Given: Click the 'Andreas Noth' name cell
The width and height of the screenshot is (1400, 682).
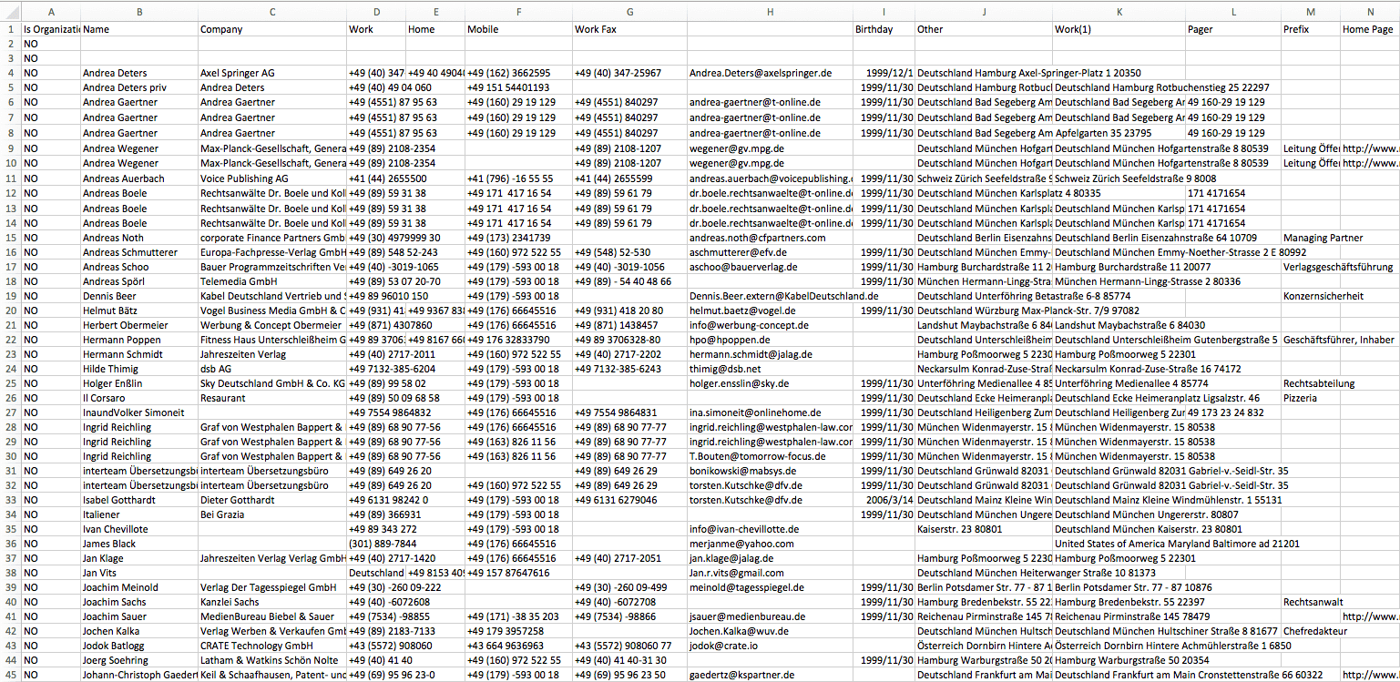Looking at the screenshot, I should tap(139, 238).
